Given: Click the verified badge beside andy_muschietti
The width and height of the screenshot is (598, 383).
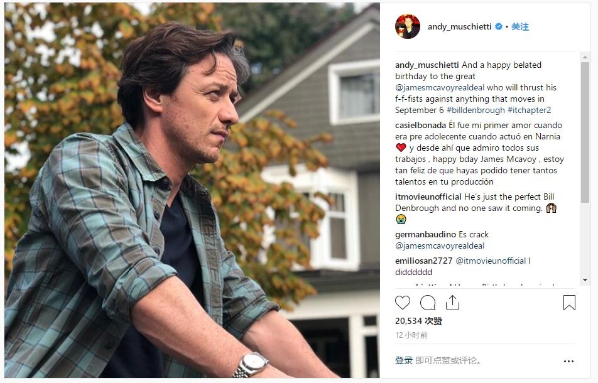Looking at the screenshot, I should pos(499,27).
